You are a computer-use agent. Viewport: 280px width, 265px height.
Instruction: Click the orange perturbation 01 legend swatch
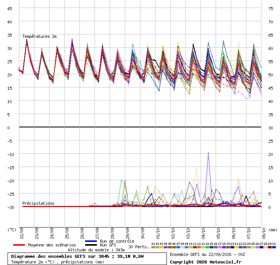(153, 247)
